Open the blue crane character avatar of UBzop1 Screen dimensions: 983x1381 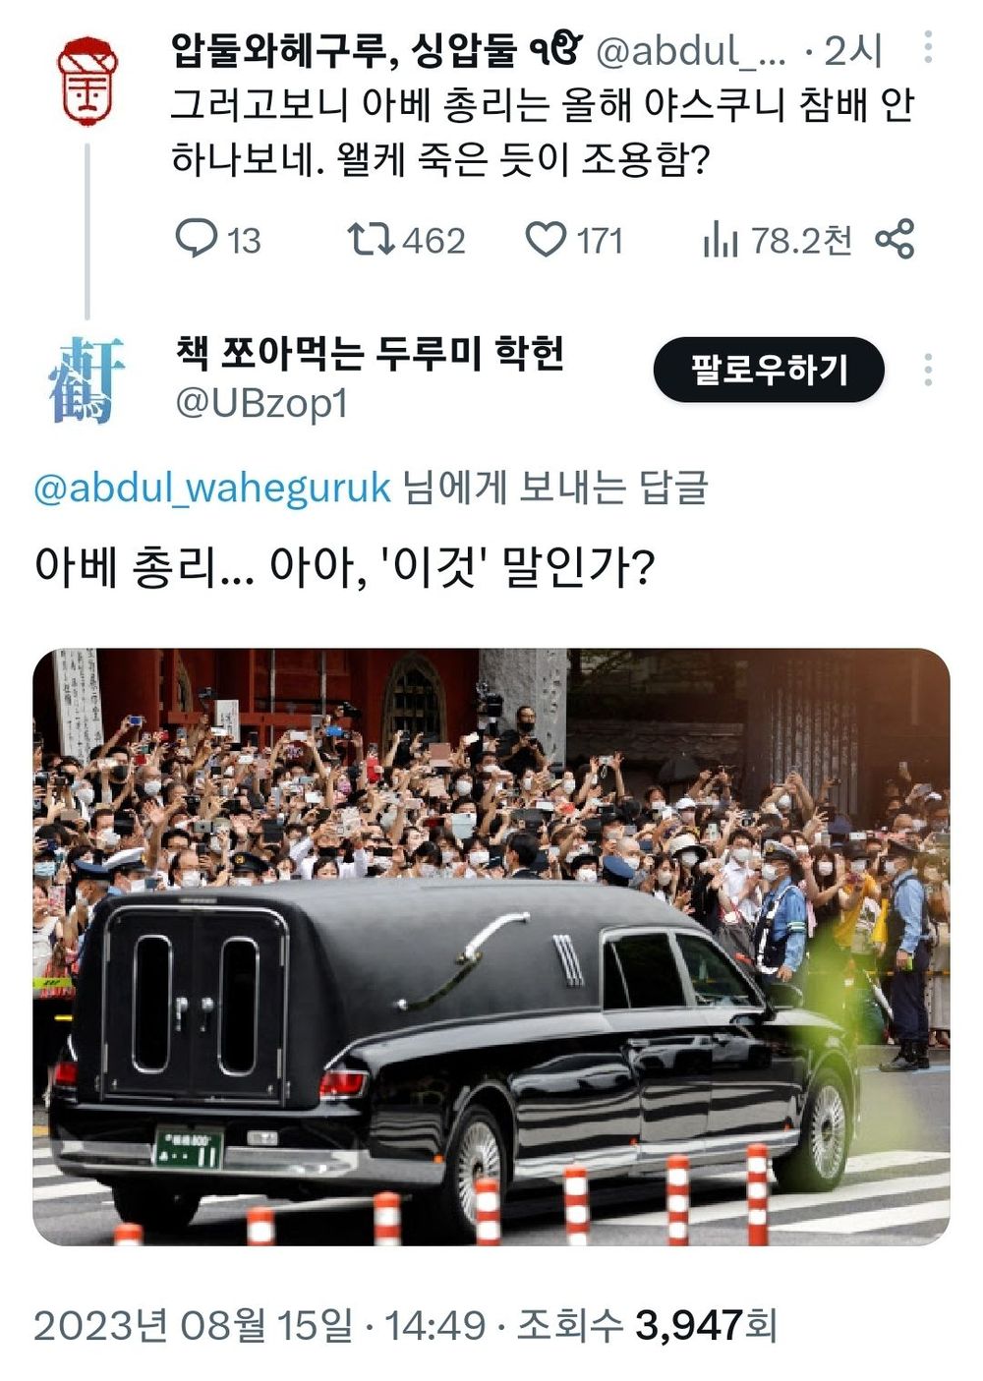click(86, 379)
